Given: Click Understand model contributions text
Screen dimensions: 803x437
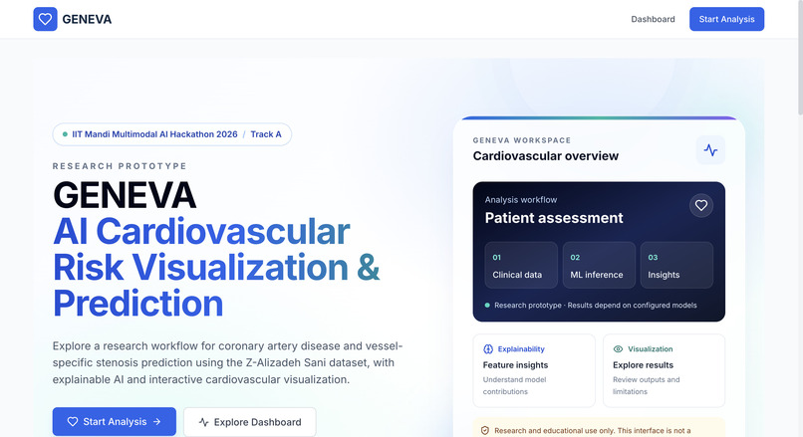Looking at the screenshot, I should pyautogui.click(x=515, y=385).
